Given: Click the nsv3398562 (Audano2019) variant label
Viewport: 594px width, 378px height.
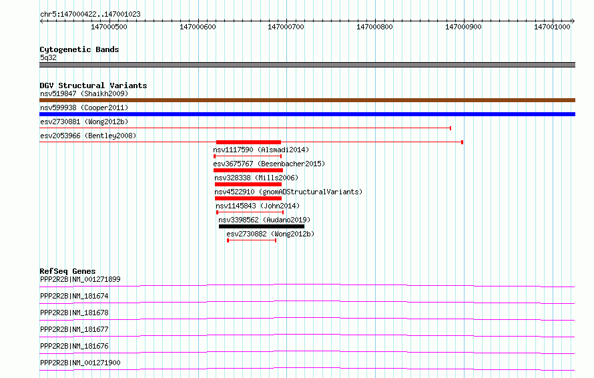Looking at the screenshot, I should click(x=264, y=220).
